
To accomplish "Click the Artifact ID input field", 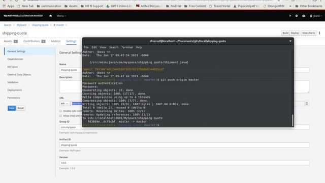I will [184, 145].
